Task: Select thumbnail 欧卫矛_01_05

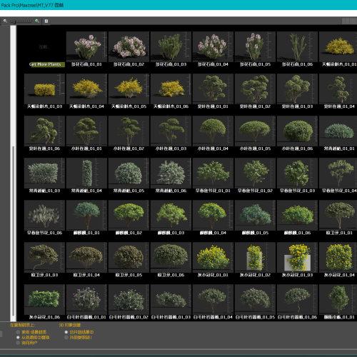Action: click(x=129, y=257)
